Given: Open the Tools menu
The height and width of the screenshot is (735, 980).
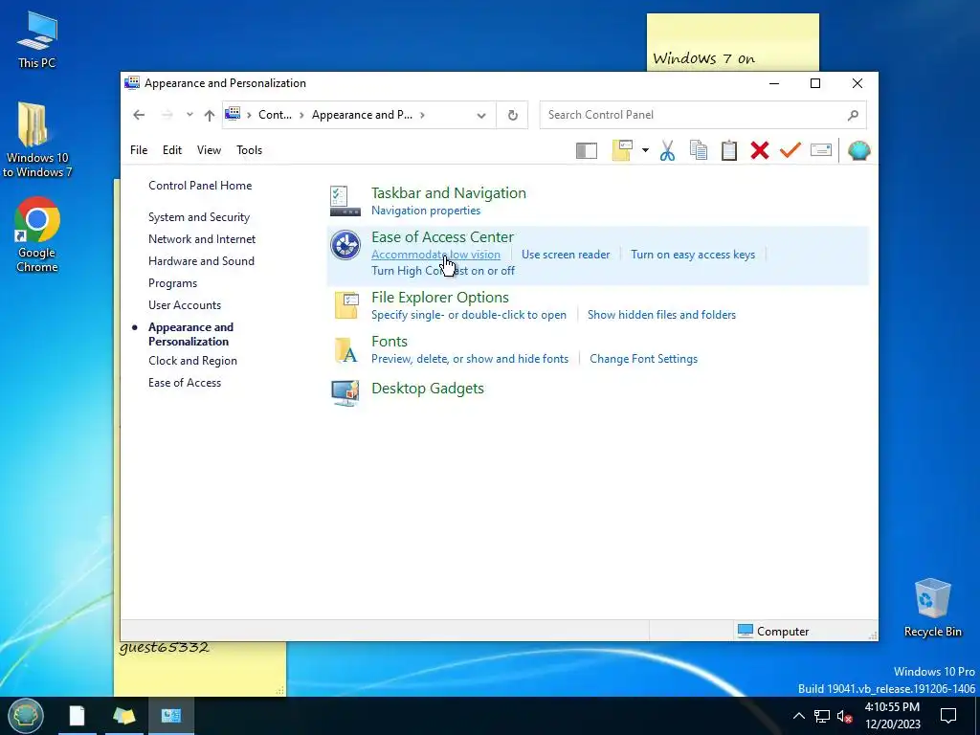Looking at the screenshot, I should (249, 150).
